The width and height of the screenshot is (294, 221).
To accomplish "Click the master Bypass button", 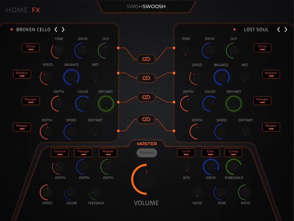I will click(x=147, y=153).
